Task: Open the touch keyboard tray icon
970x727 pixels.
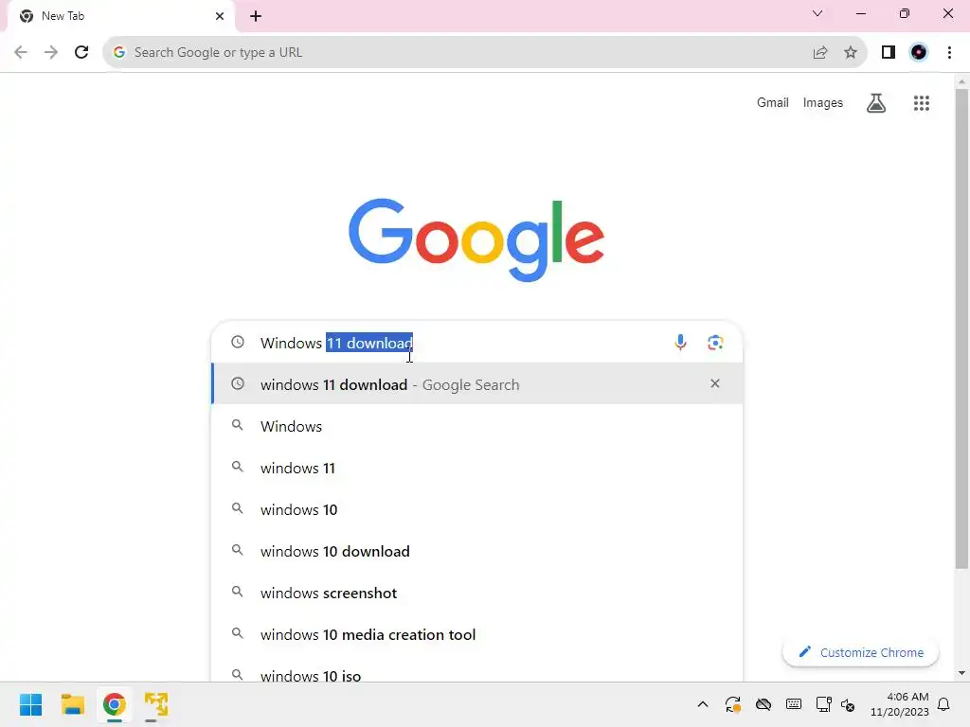Action: (x=794, y=704)
